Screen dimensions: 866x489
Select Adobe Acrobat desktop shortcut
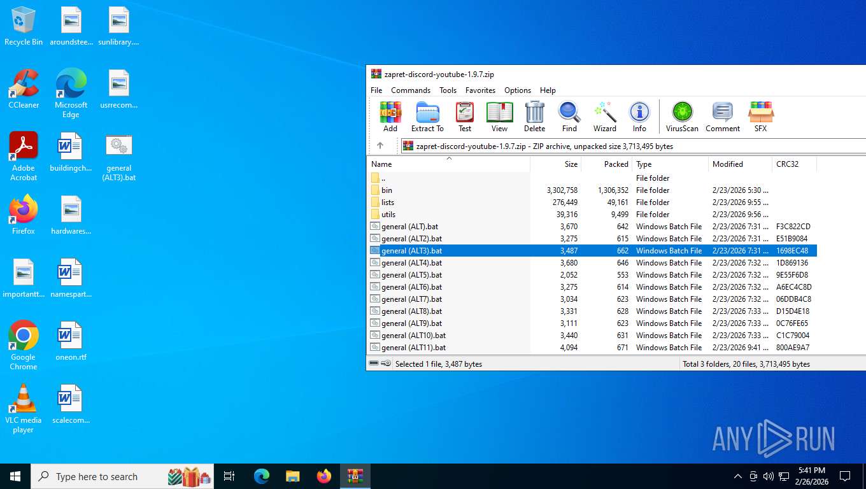click(x=24, y=157)
